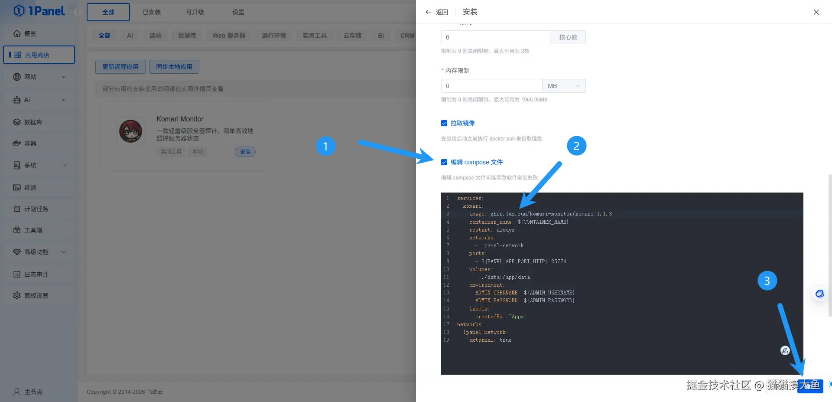
Task: Open the 终端 terminal icon
Action: 17,188
